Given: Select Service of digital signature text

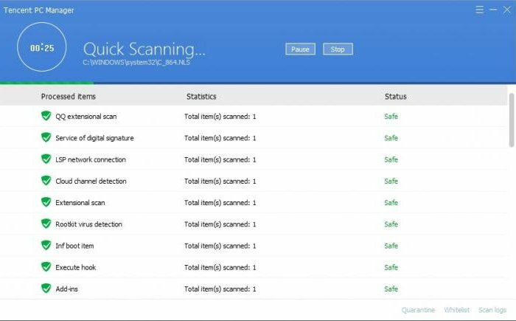Looking at the screenshot, I should 94,138.
